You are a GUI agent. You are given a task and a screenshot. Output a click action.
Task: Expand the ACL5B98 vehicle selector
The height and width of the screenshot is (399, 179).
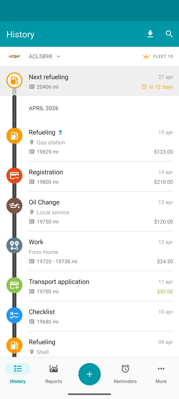(45, 56)
